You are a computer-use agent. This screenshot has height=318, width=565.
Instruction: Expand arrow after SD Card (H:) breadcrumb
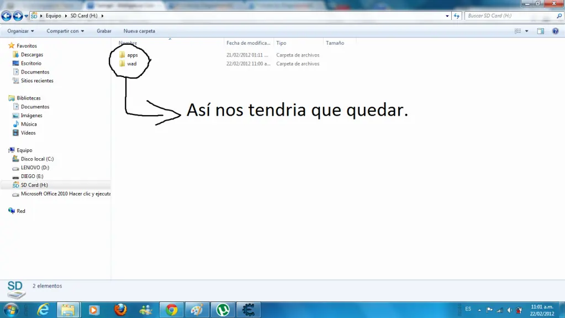(102, 16)
